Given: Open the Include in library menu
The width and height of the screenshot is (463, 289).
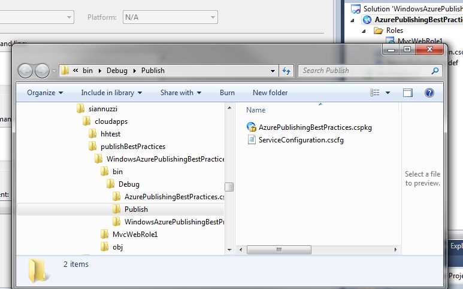Looking at the screenshot, I should pos(111,93).
